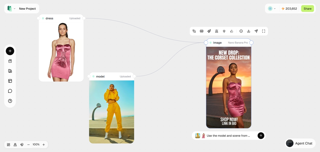
Task: Click the prompt input field text
Action: tap(228, 136)
